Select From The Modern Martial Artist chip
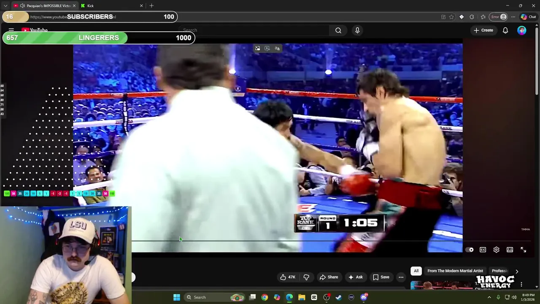This screenshot has height=304, width=540. (455, 271)
